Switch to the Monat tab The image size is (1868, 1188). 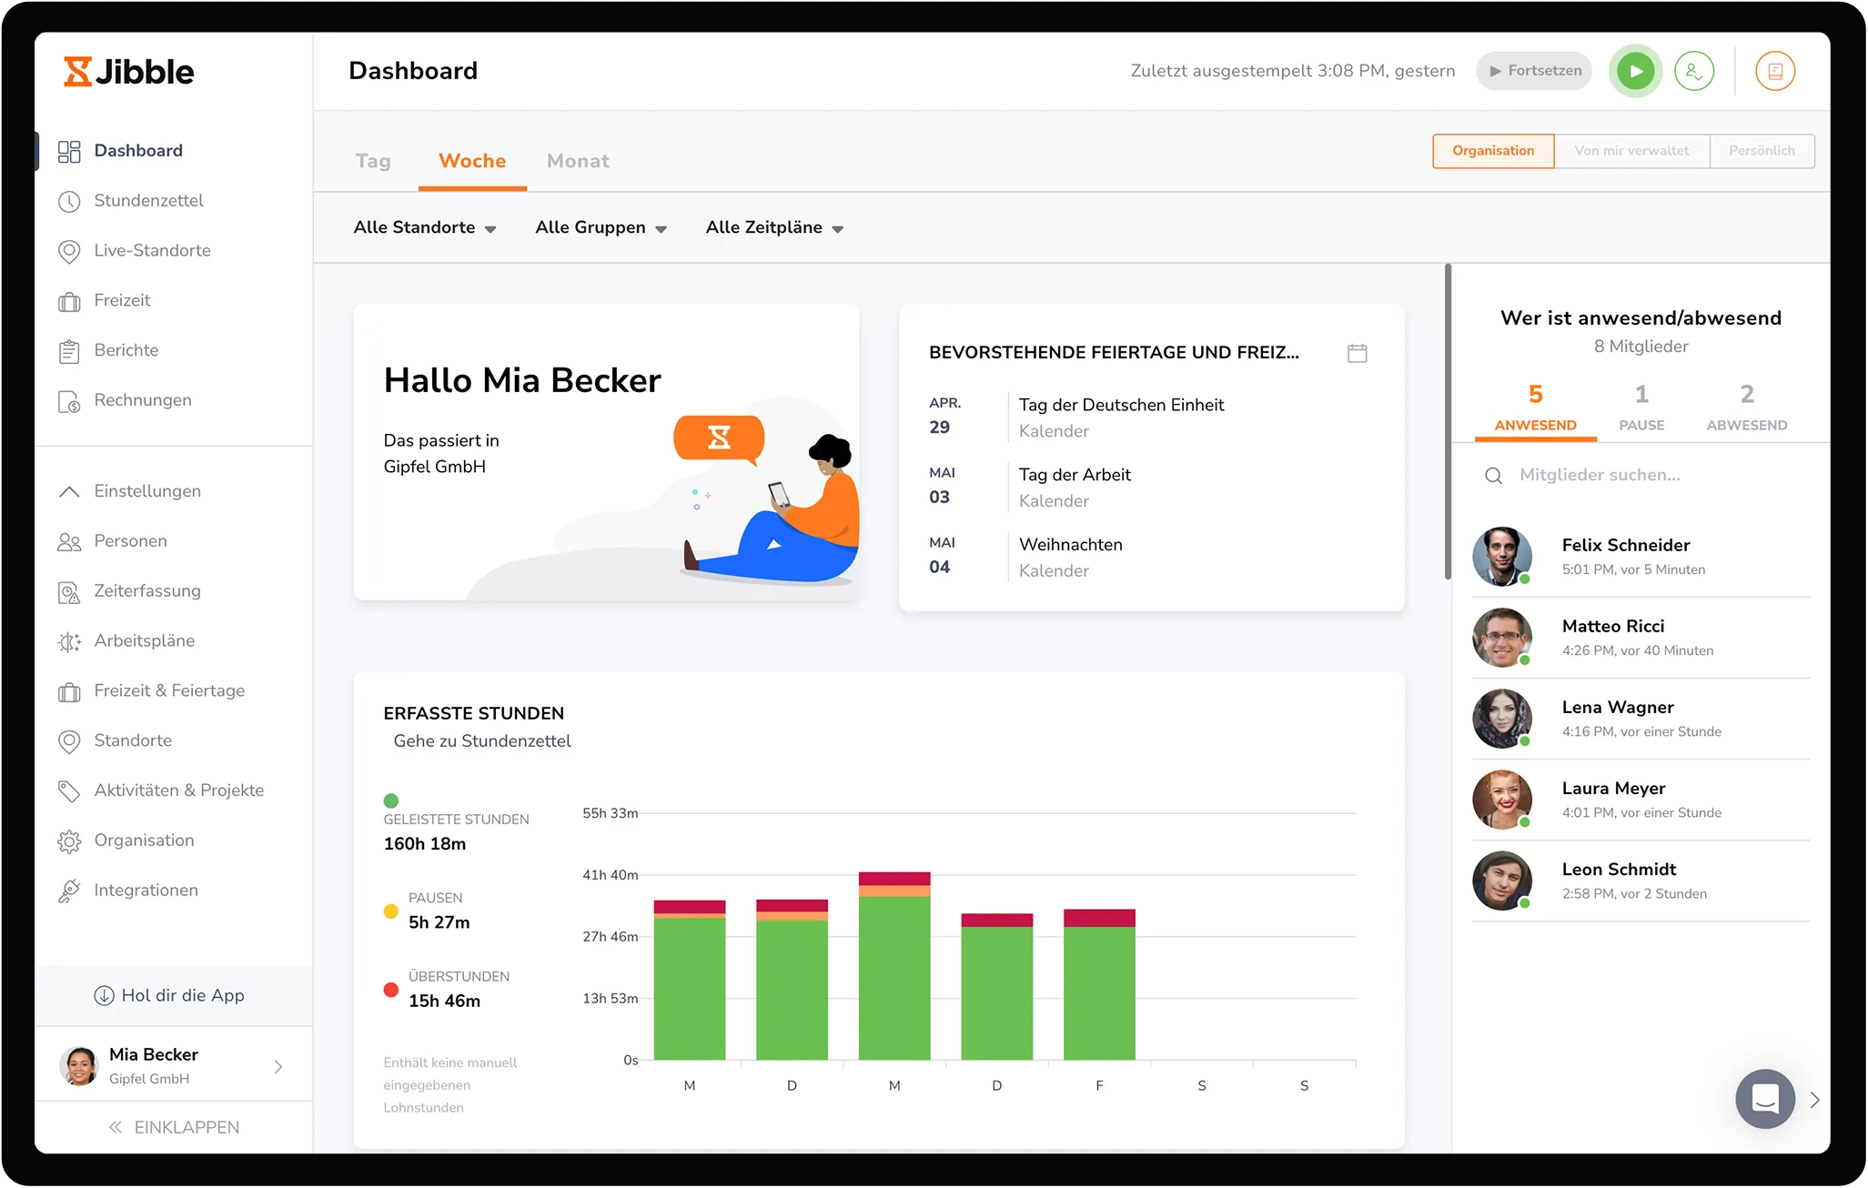578,161
